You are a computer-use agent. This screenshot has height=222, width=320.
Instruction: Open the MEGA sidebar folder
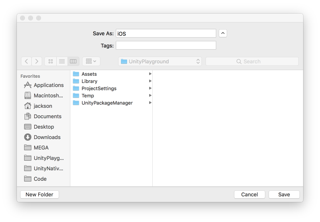tap(36, 147)
